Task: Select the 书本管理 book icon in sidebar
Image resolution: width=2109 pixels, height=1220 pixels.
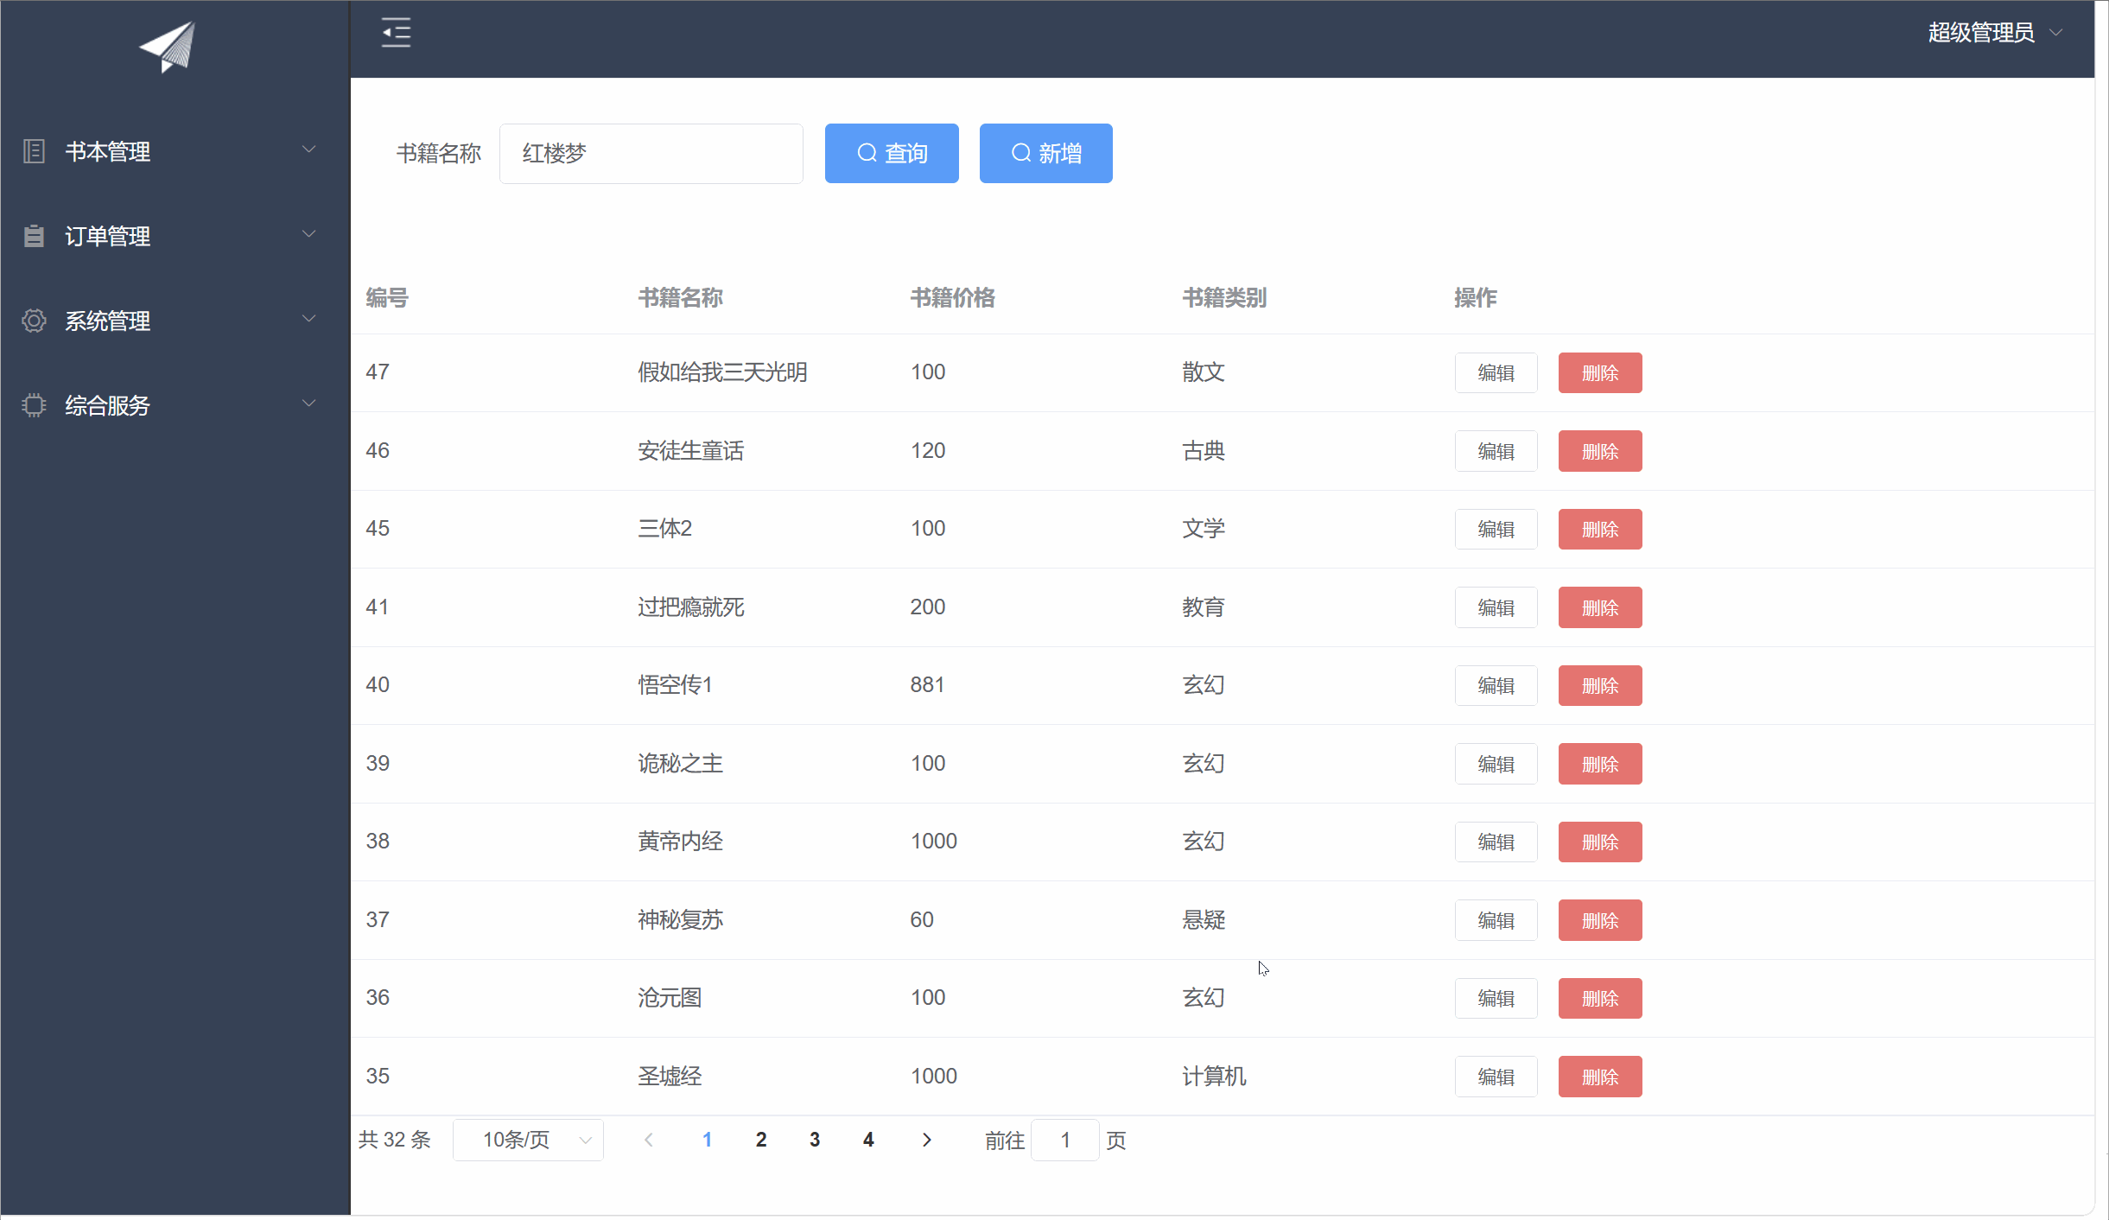Action: coord(34,151)
